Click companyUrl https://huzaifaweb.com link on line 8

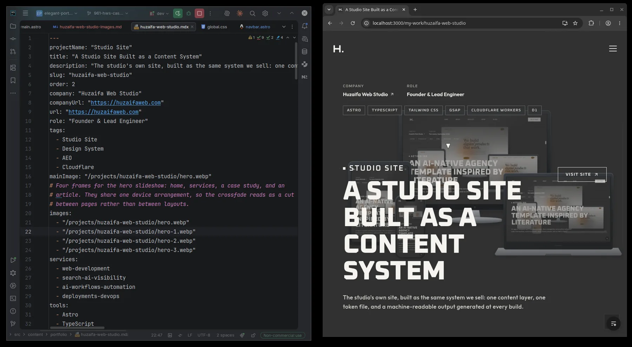126,103
